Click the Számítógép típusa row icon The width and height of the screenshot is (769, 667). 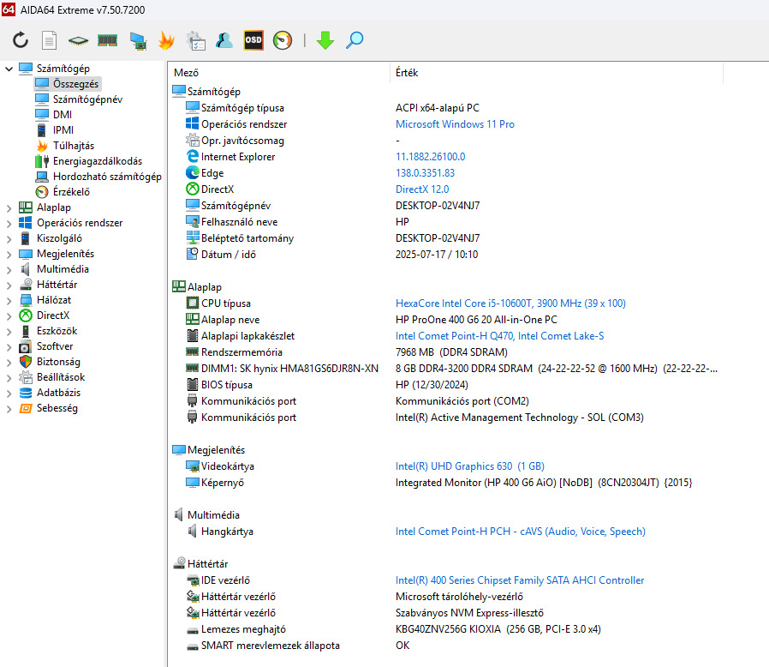(x=193, y=107)
